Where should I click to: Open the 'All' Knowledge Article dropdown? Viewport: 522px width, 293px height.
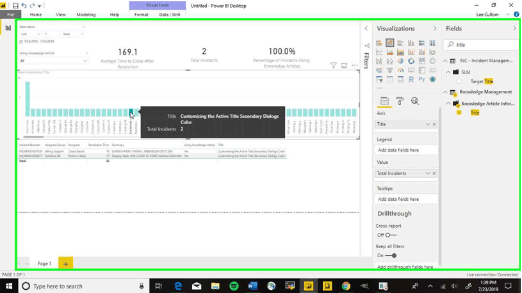pyautogui.click(x=53, y=61)
